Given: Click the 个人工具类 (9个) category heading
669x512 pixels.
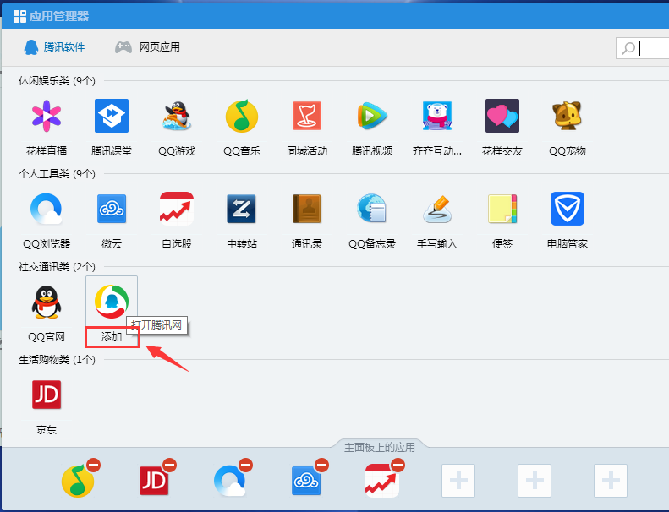Looking at the screenshot, I should pos(57,174).
